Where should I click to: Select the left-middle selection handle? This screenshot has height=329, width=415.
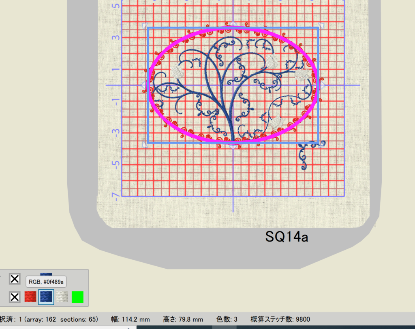(143, 85)
